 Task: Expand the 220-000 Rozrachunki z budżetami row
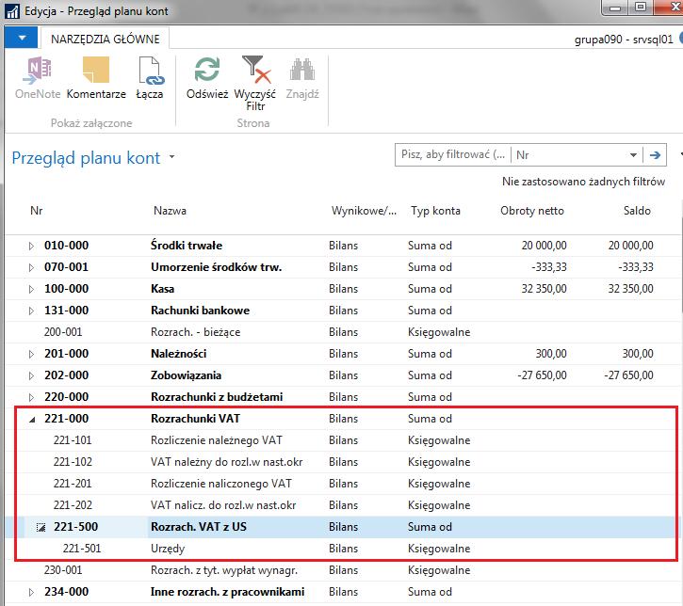pyautogui.click(x=31, y=398)
